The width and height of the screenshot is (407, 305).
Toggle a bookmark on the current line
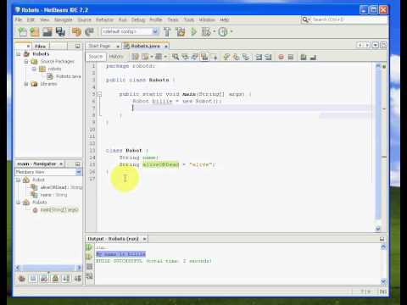pos(246,57)
